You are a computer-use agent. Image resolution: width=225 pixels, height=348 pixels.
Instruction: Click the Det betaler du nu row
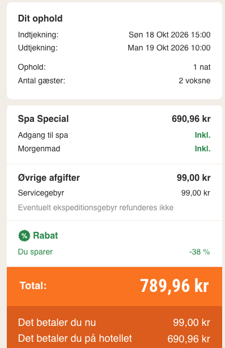click(114, 322)
